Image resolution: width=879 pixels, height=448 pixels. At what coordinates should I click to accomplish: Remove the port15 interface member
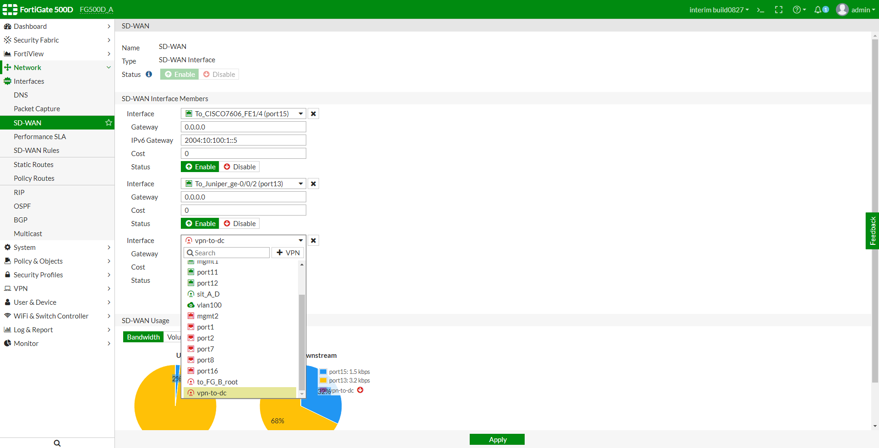tap(313, 113)
